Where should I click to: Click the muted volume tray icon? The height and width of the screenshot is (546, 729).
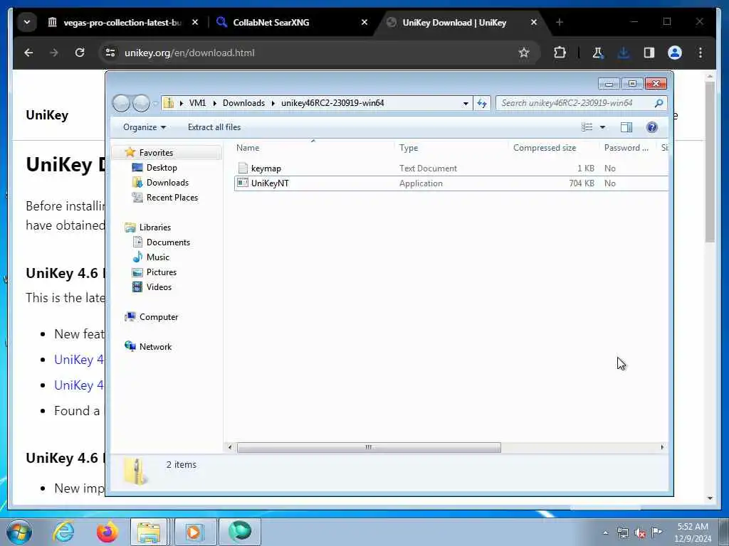pos(640,533)
